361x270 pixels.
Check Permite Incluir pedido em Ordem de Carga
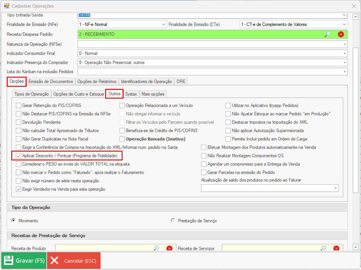coord(228,139)
